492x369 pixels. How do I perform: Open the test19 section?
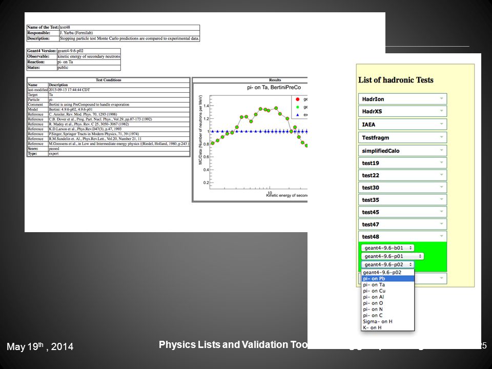[402, 163]
